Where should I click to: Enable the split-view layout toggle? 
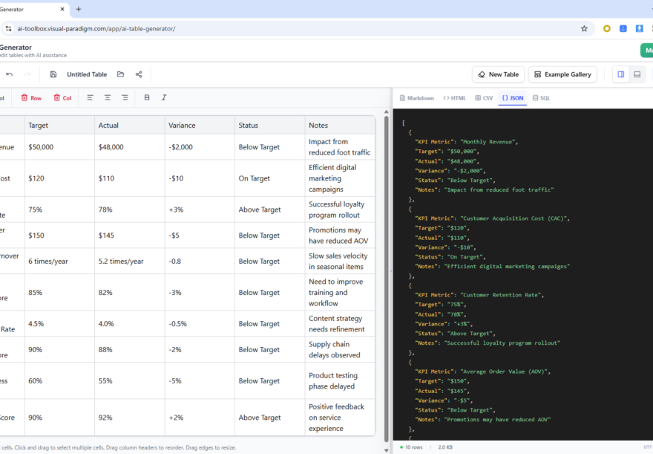[x=621, y=74]
